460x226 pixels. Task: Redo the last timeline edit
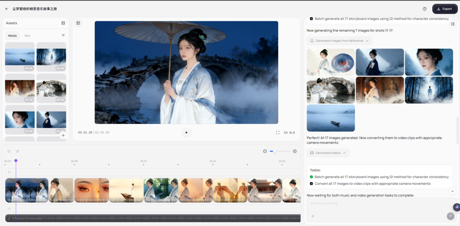17,151
